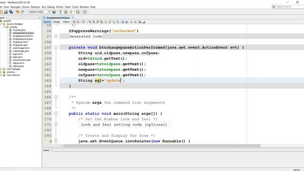Switch to the Design view tab
The height and width of the screenshot is (171, 304).
pos(57,22)
